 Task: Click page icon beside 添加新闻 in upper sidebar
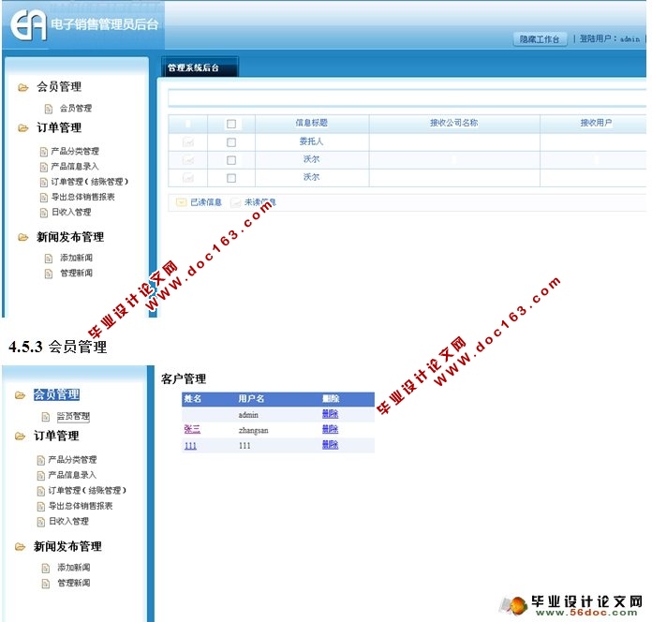(49, 259)
